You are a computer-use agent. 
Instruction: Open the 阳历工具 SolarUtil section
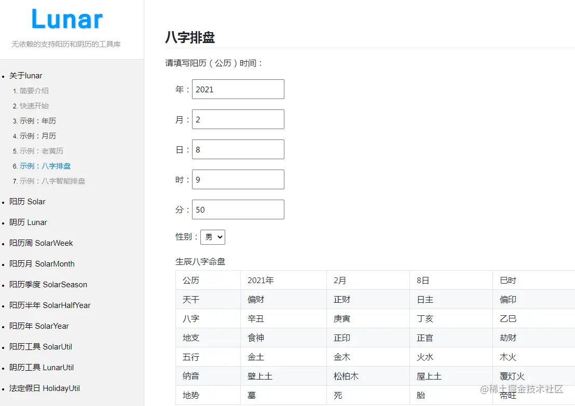[x=40, y=347]
